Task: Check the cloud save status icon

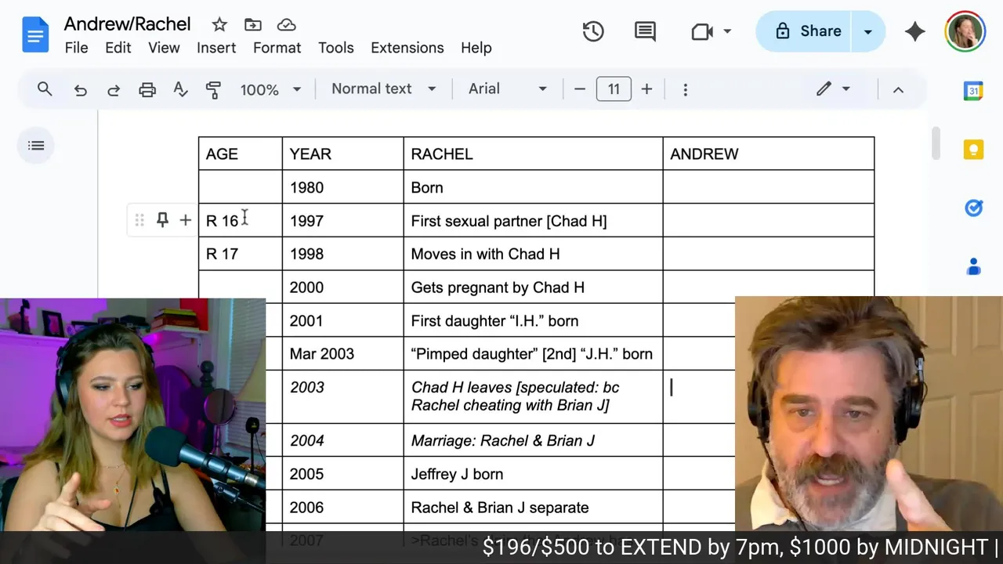Action: click(287, 25)
